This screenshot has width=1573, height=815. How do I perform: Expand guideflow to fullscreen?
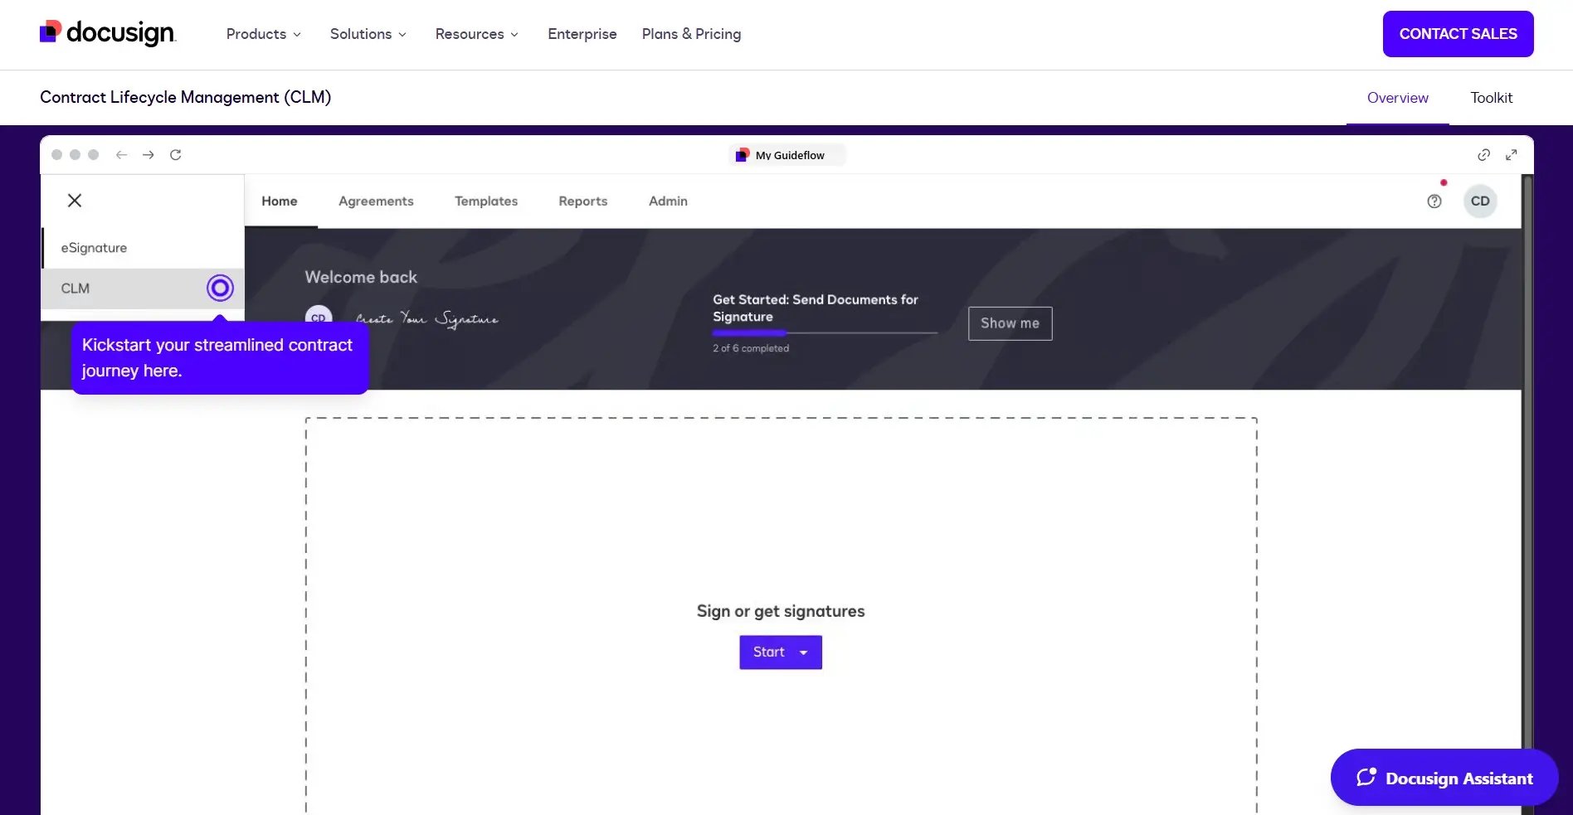(1512, 155)
